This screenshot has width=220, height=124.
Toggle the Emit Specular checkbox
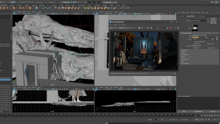(x=206, y=44)
